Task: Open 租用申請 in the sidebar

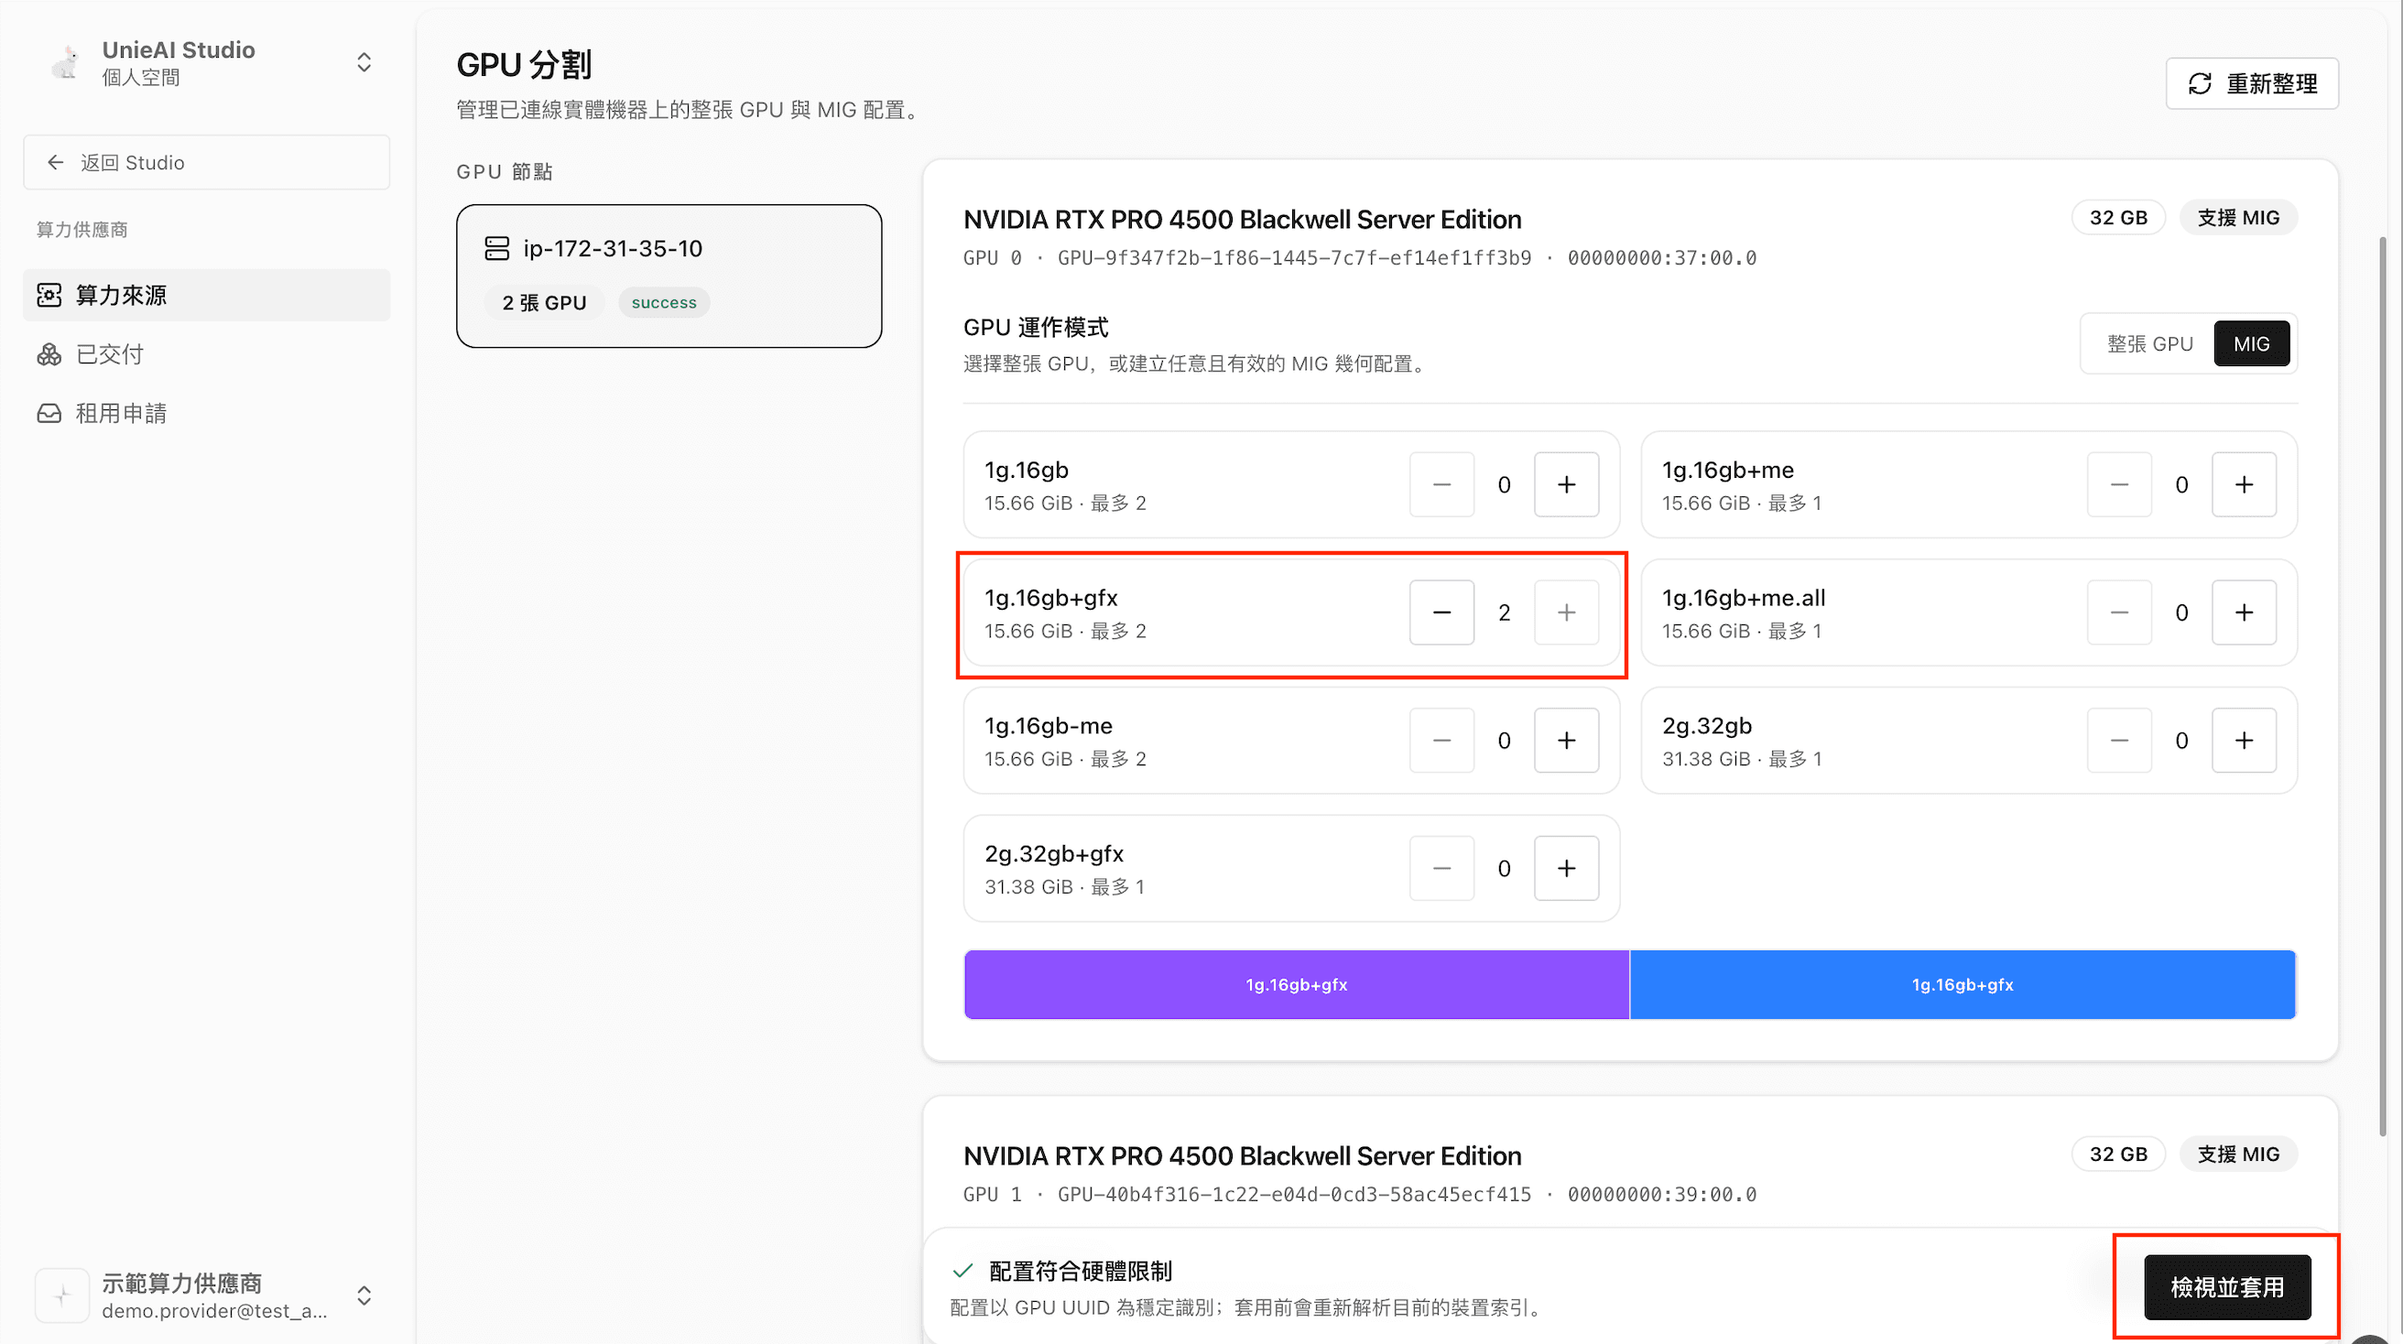Action: [x=206, y=413]
